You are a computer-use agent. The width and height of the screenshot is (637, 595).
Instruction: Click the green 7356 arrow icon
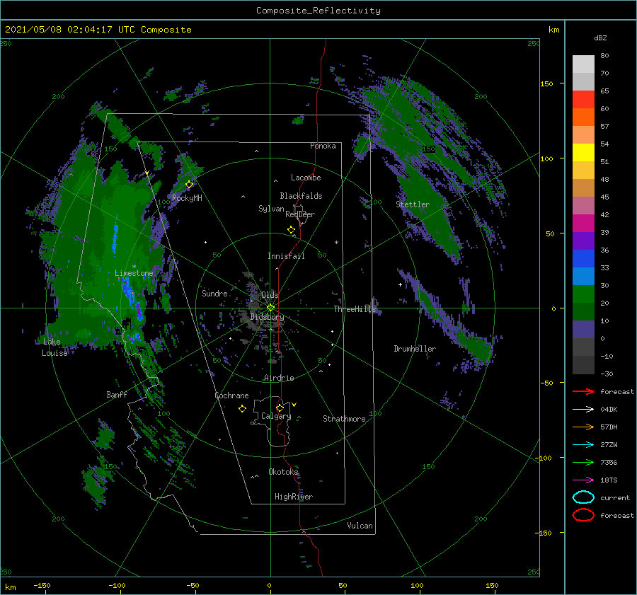[x=583, y=462]
